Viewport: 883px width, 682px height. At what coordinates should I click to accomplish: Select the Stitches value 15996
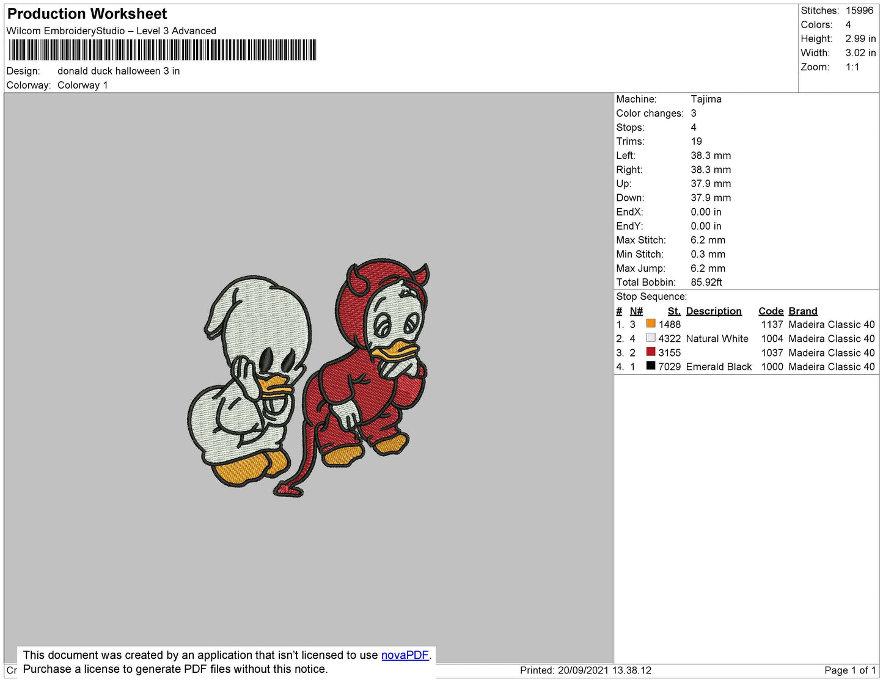pyautogui.click(x=859, y=10)
